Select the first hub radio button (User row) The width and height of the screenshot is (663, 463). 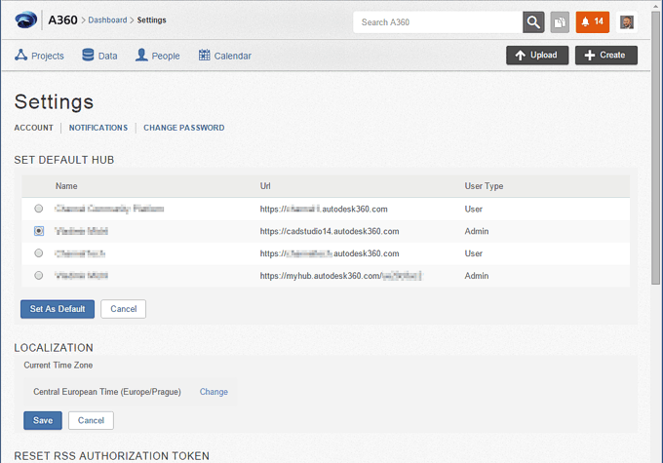[x=38, y=209]
